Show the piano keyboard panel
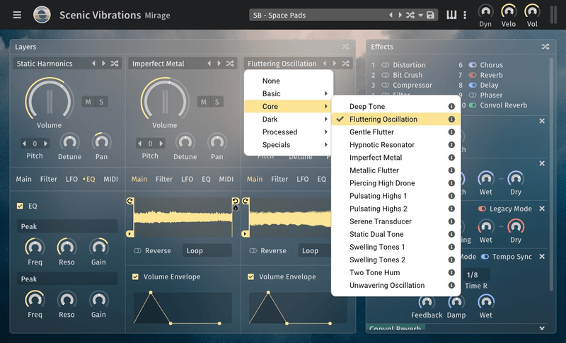This screenshot has height=343, width=566. click(451, 15)
